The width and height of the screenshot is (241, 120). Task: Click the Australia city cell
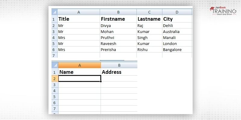point(177,31)
